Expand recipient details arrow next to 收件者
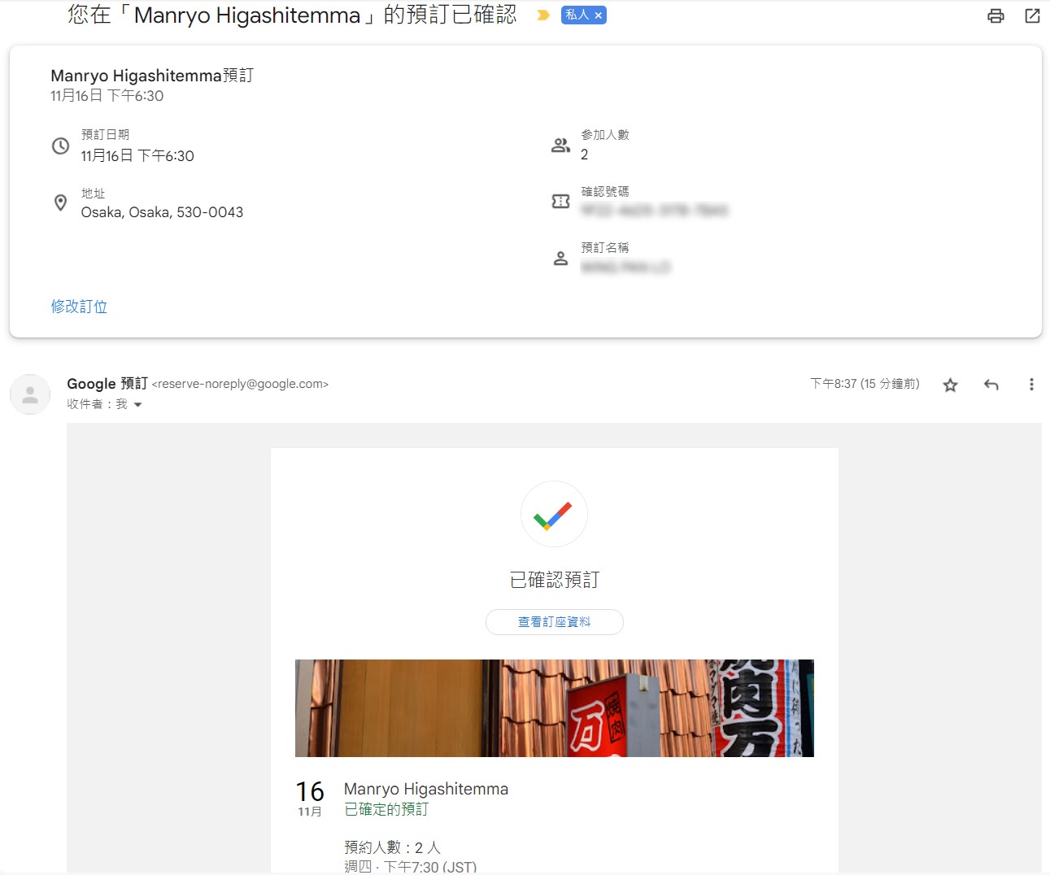1050x875 pixels. click(137, 405)
